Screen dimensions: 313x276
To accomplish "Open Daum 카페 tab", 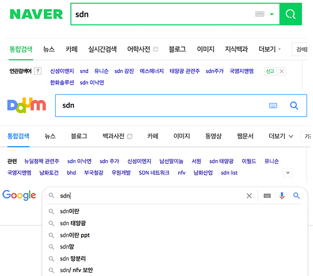I will tap(153, 136).
